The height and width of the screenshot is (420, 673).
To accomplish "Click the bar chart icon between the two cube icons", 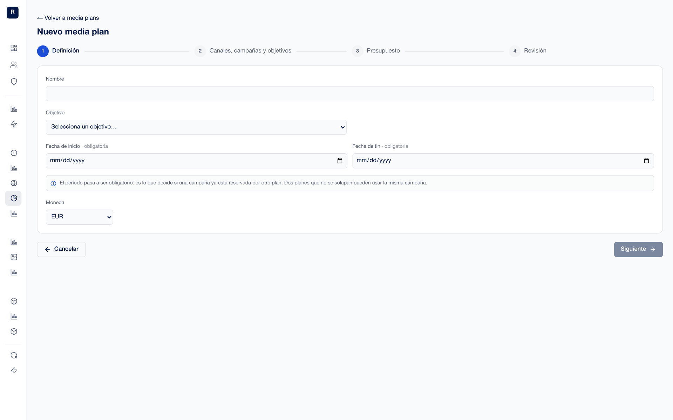I will tap(14, 316).
